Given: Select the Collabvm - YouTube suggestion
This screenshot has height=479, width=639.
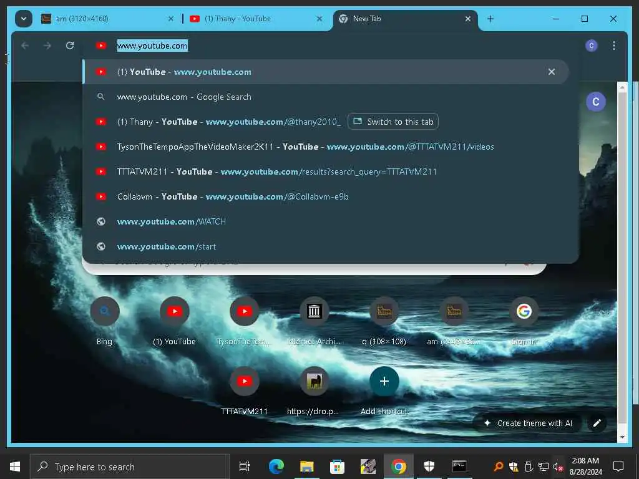Looking at the screenshot, I should click(x=326, y=196).
